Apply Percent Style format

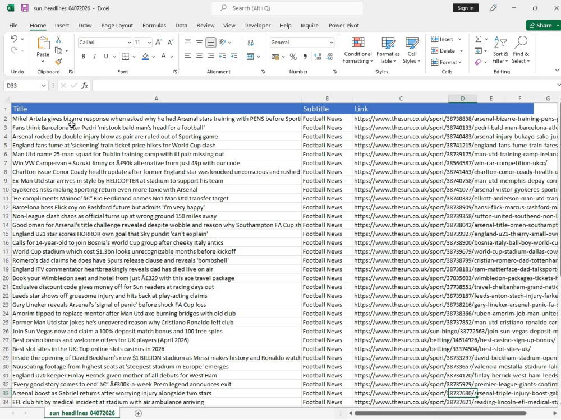click(x=293, y=57)
